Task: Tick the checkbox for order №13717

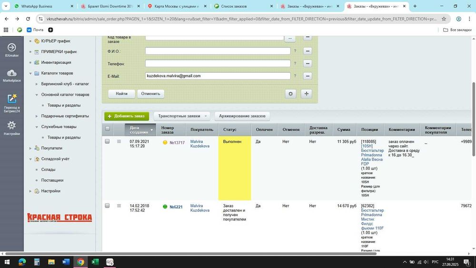Action: [x=107, y=141]
